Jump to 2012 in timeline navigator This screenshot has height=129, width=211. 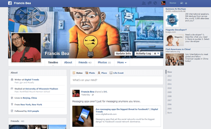(x=169, y=80)
